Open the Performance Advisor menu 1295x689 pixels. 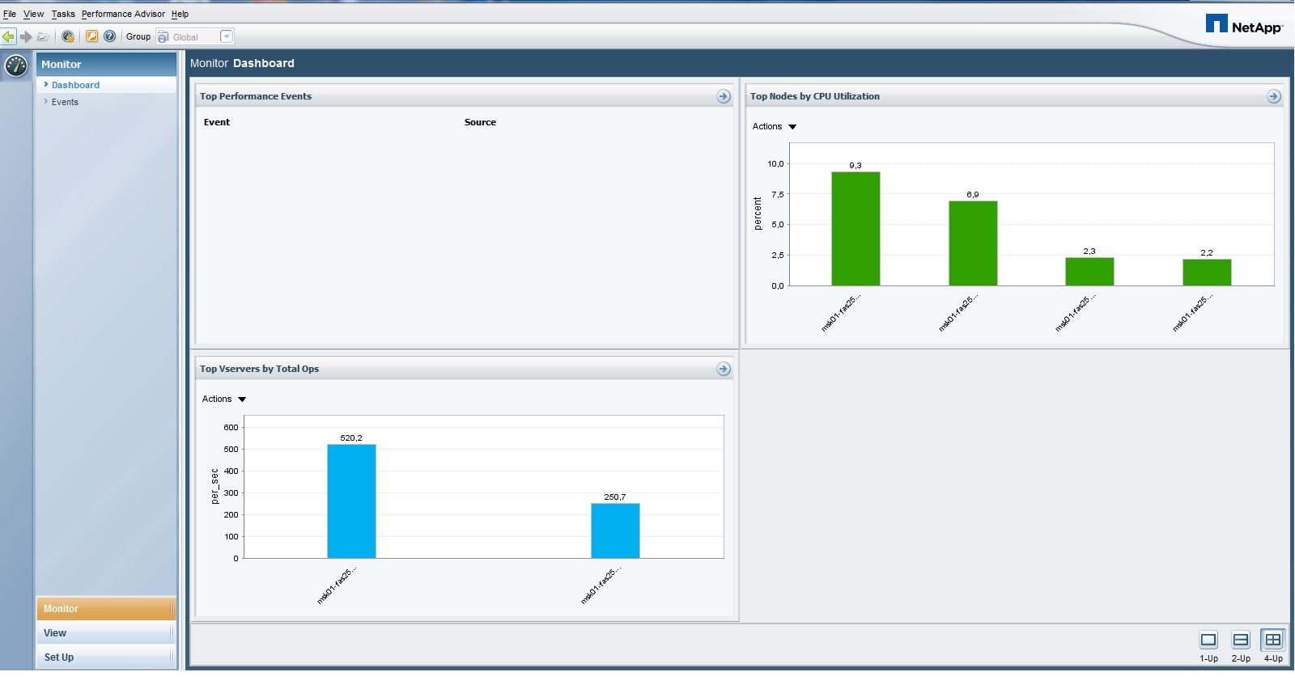click(x=123, y=14)
